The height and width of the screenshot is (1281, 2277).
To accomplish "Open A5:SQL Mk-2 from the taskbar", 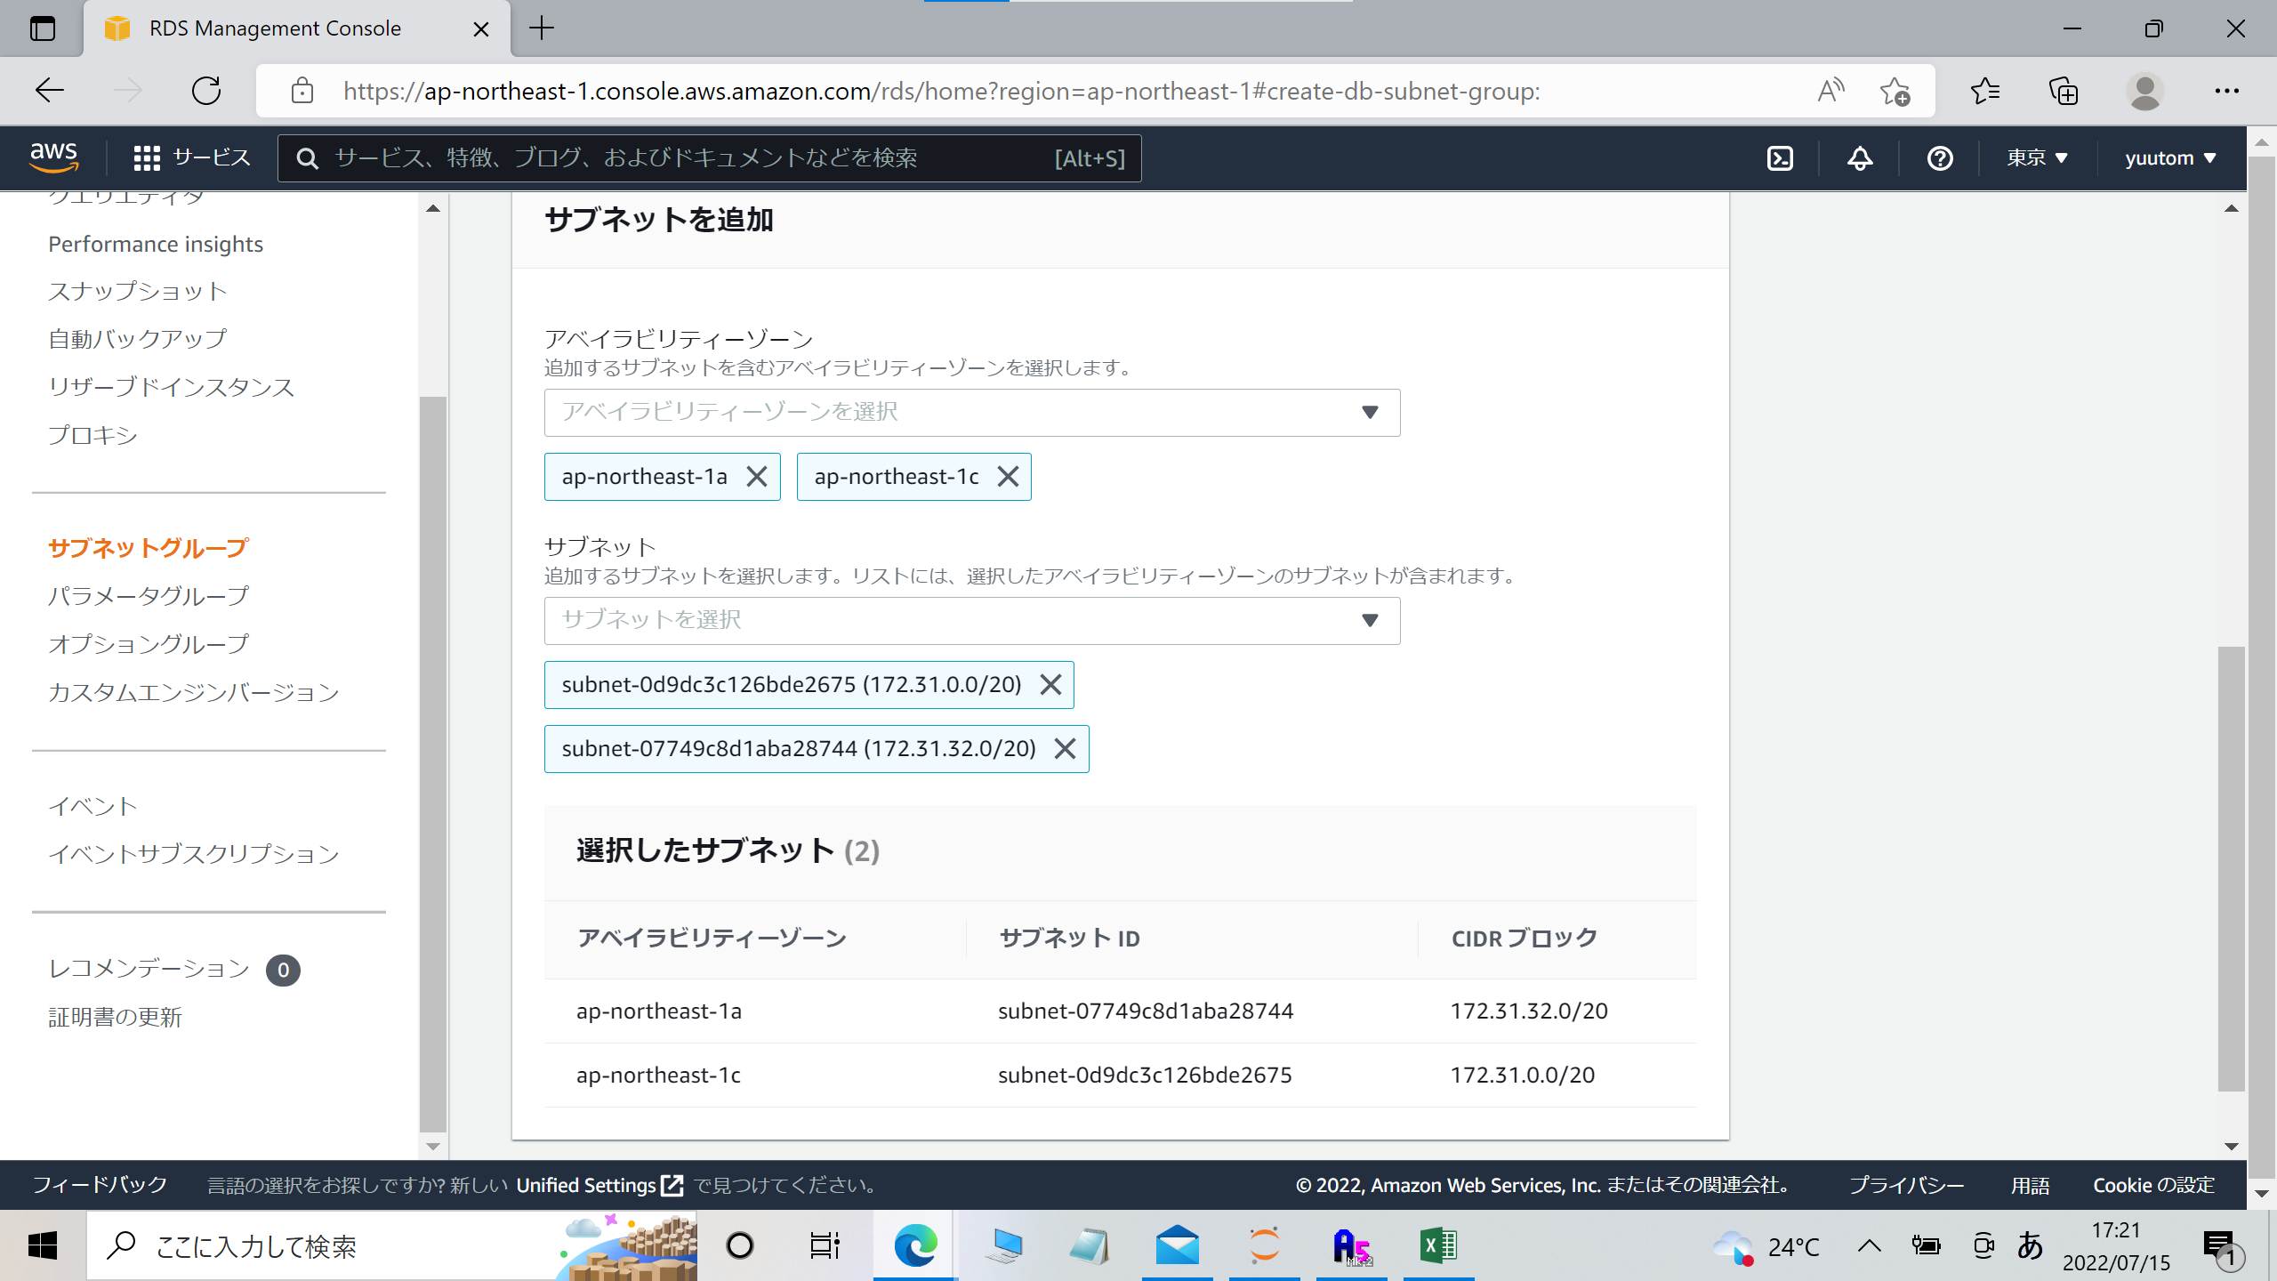I will pos(1353,1245).
